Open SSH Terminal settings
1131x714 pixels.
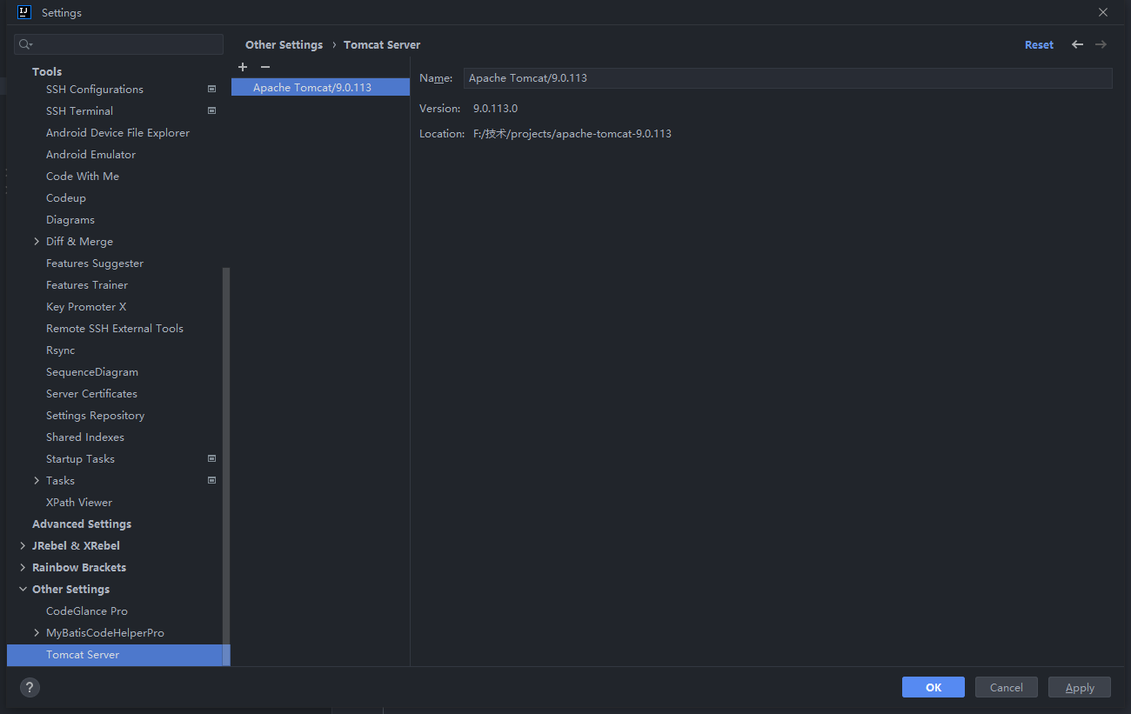[79, 110]
